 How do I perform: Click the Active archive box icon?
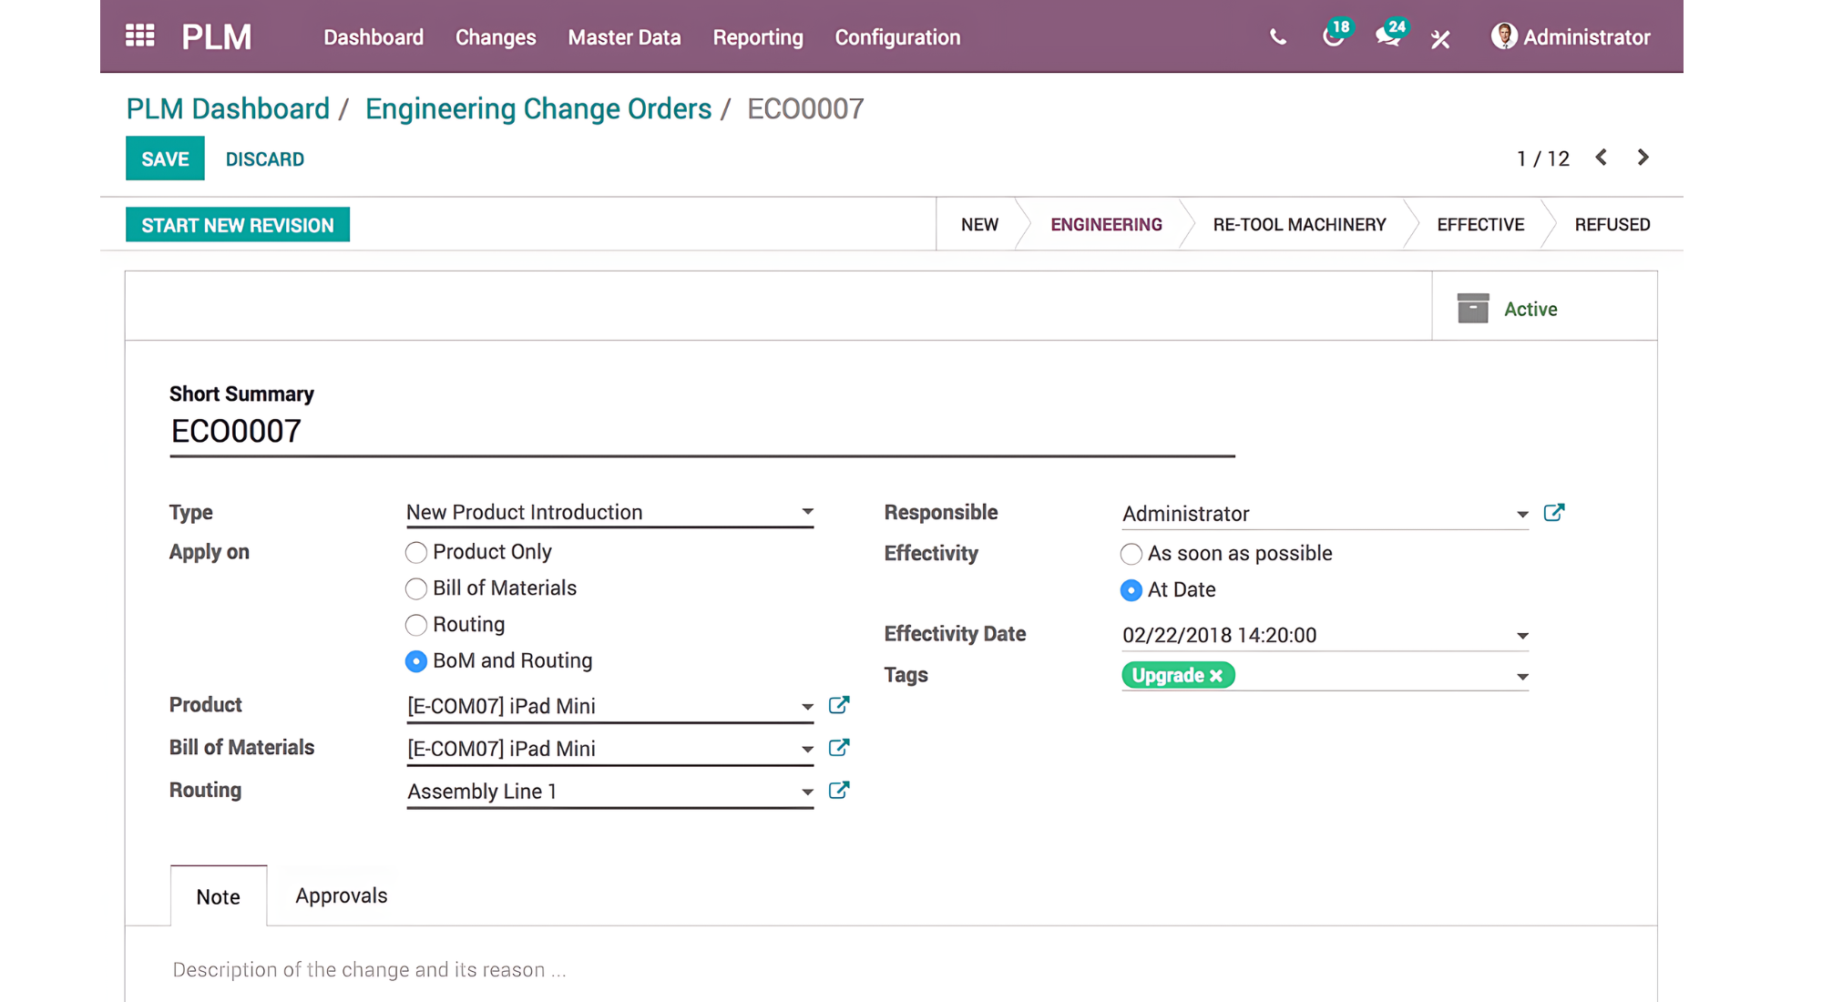click(1472, 309)
